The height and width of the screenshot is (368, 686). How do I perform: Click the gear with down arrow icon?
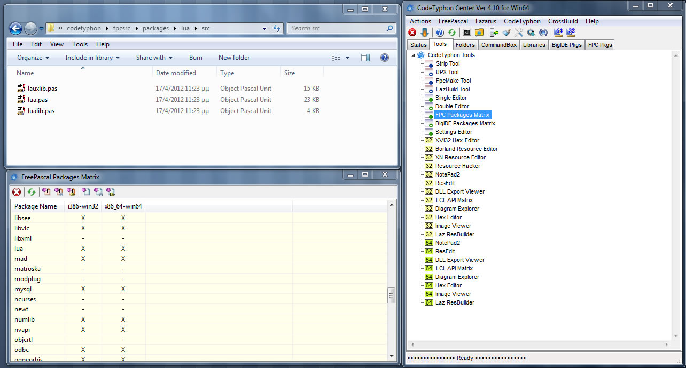pyautogui.click(x=531, y=33)
